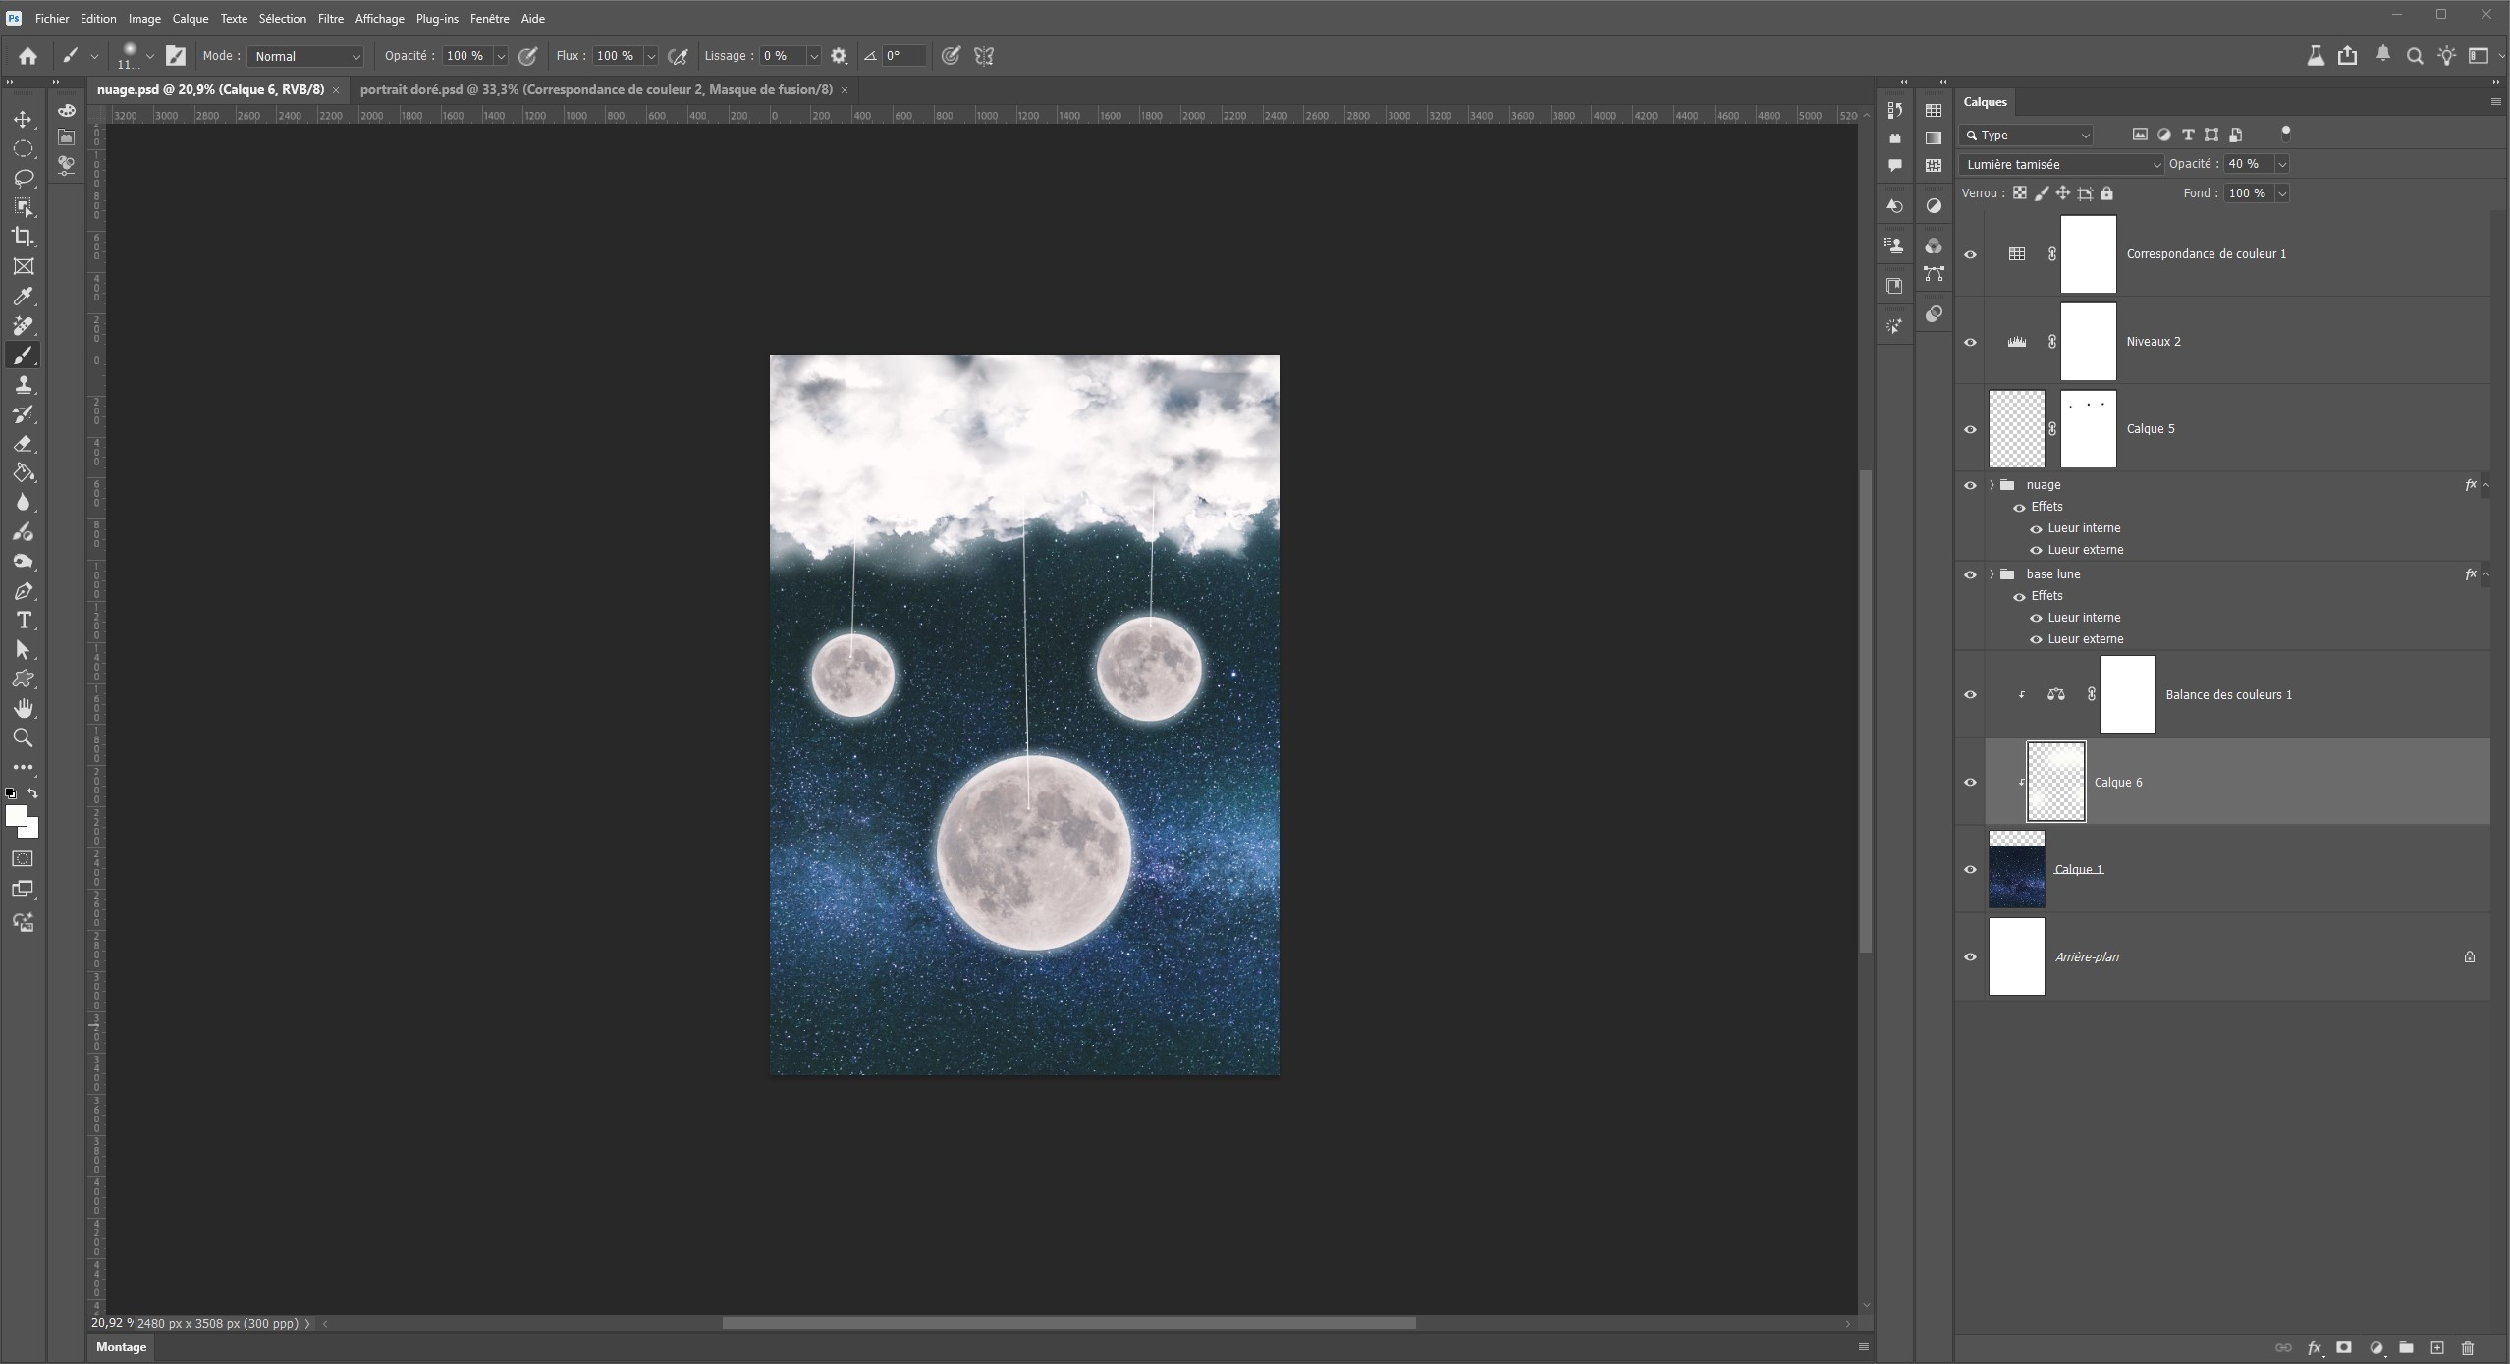Hide the Niveaux 2 layer
2510x1364 pixels.
click(x=1970, y=342)
